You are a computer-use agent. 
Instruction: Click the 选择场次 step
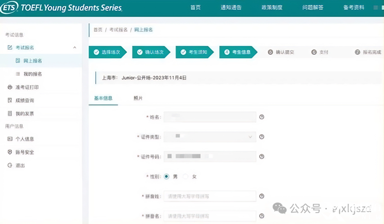[108, 52]
